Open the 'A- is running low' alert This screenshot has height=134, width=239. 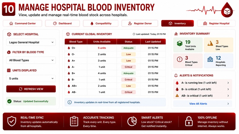(203, 83)
